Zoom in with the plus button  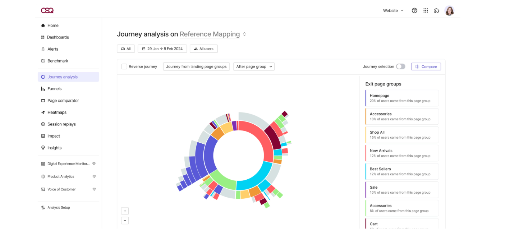(125, 211)
